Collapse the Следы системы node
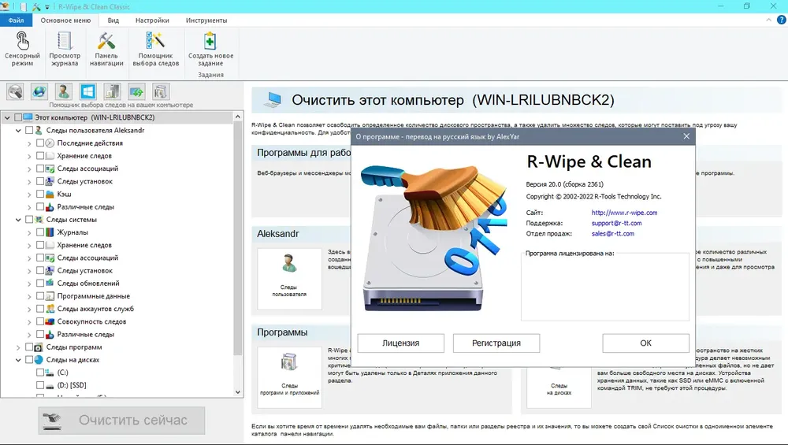This screenshot has width=788, height=445. tap(18, 220)
